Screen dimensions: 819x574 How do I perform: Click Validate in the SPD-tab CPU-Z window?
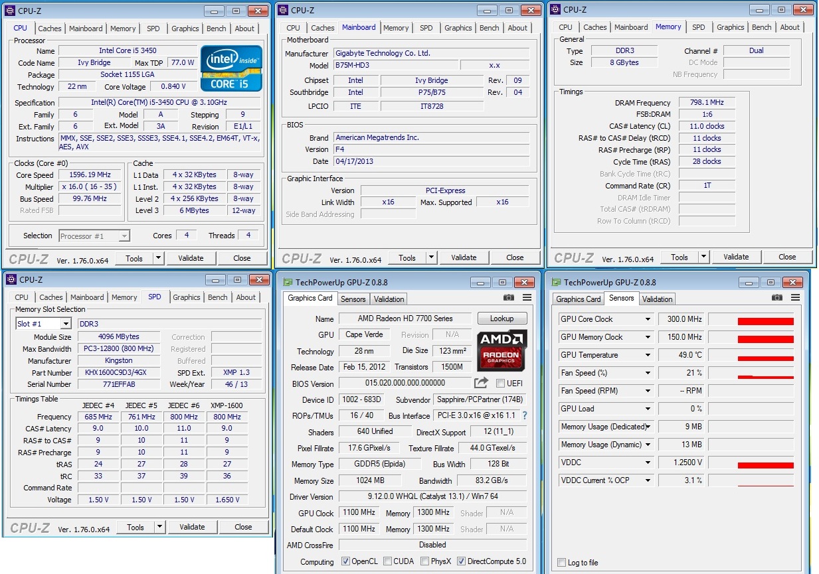tap(192, 527)
